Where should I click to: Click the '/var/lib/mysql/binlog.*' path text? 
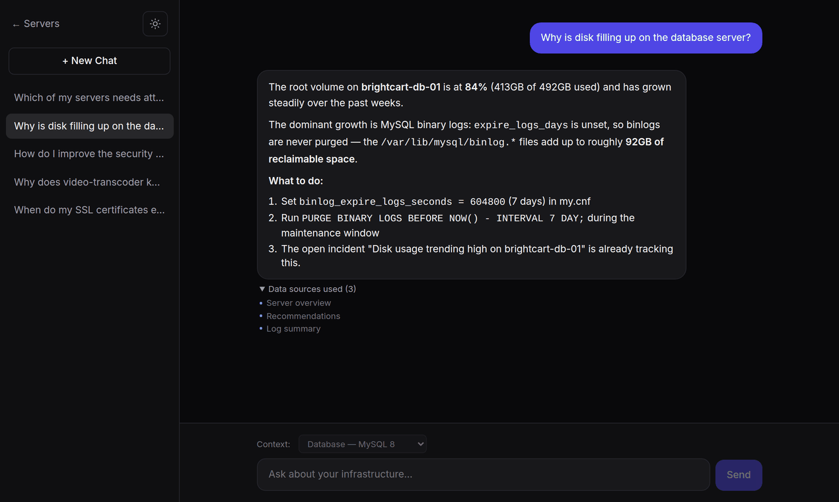pyautogui.click(x=449, y=142)
